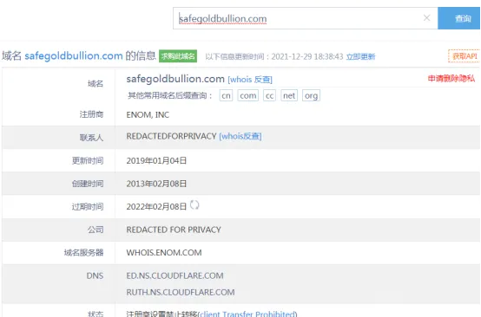The width and height of the screenshot is (481, 317).
Task: Click the 其他常用域名后缀查询 label
Action: click(x=169, y=96)
